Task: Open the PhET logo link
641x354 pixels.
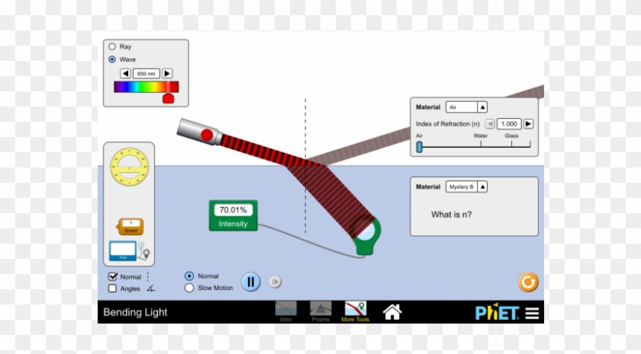Action: [497, 312]
